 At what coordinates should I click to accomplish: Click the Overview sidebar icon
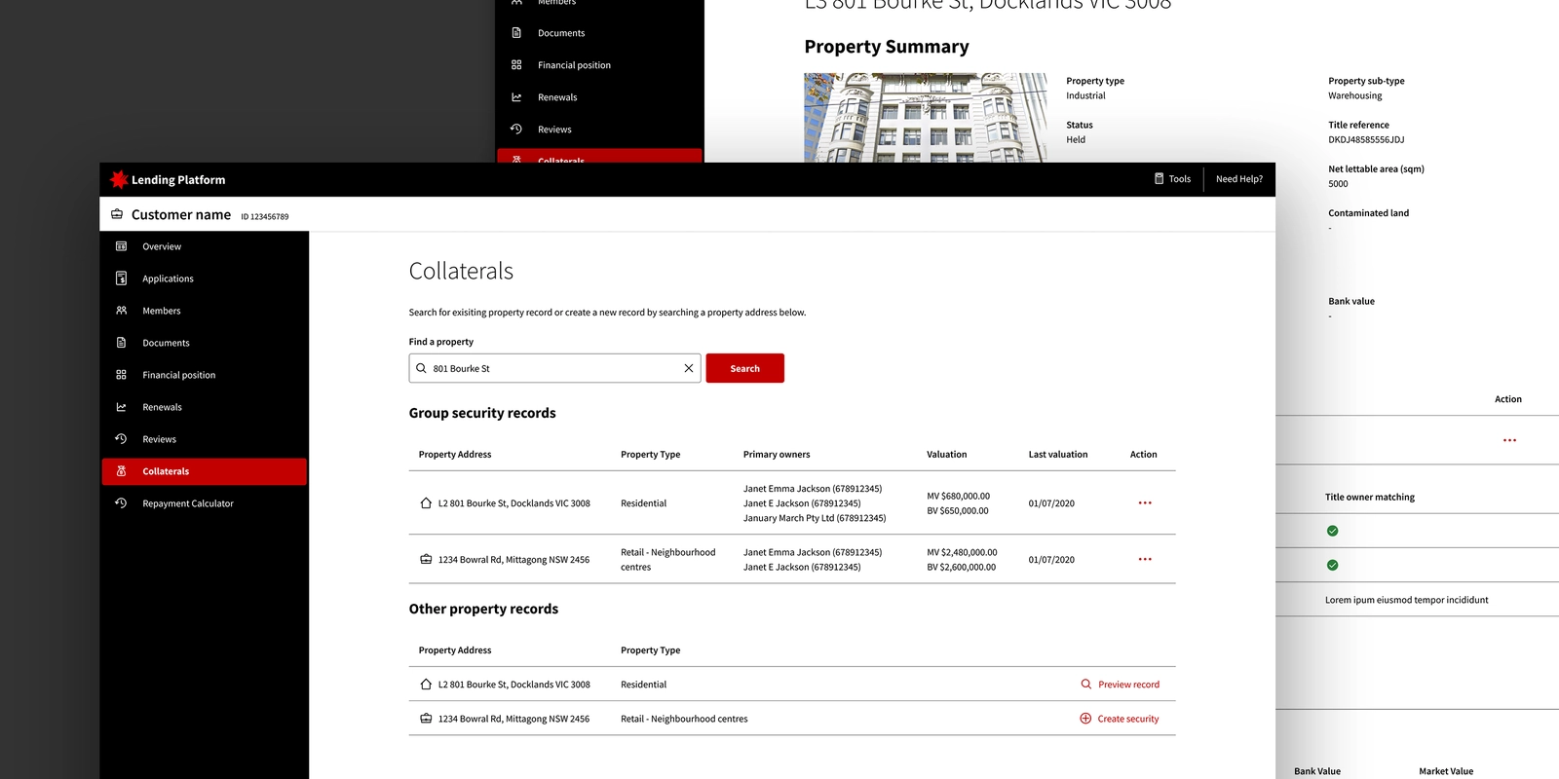tap(121, 246)
